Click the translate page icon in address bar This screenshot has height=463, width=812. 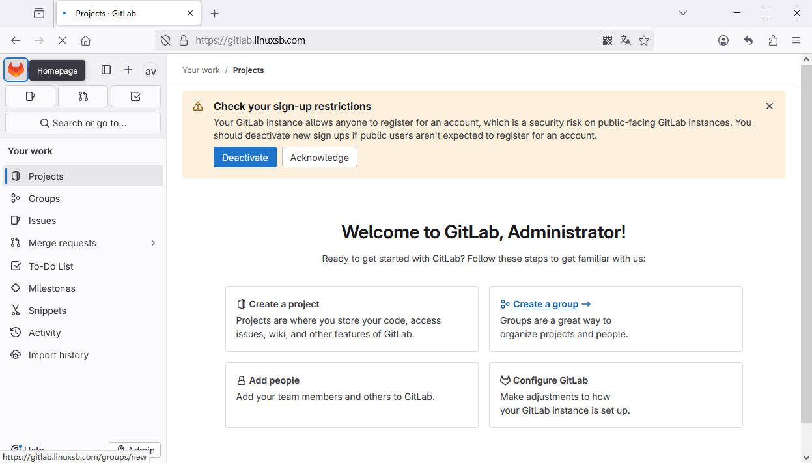[626, 40]
